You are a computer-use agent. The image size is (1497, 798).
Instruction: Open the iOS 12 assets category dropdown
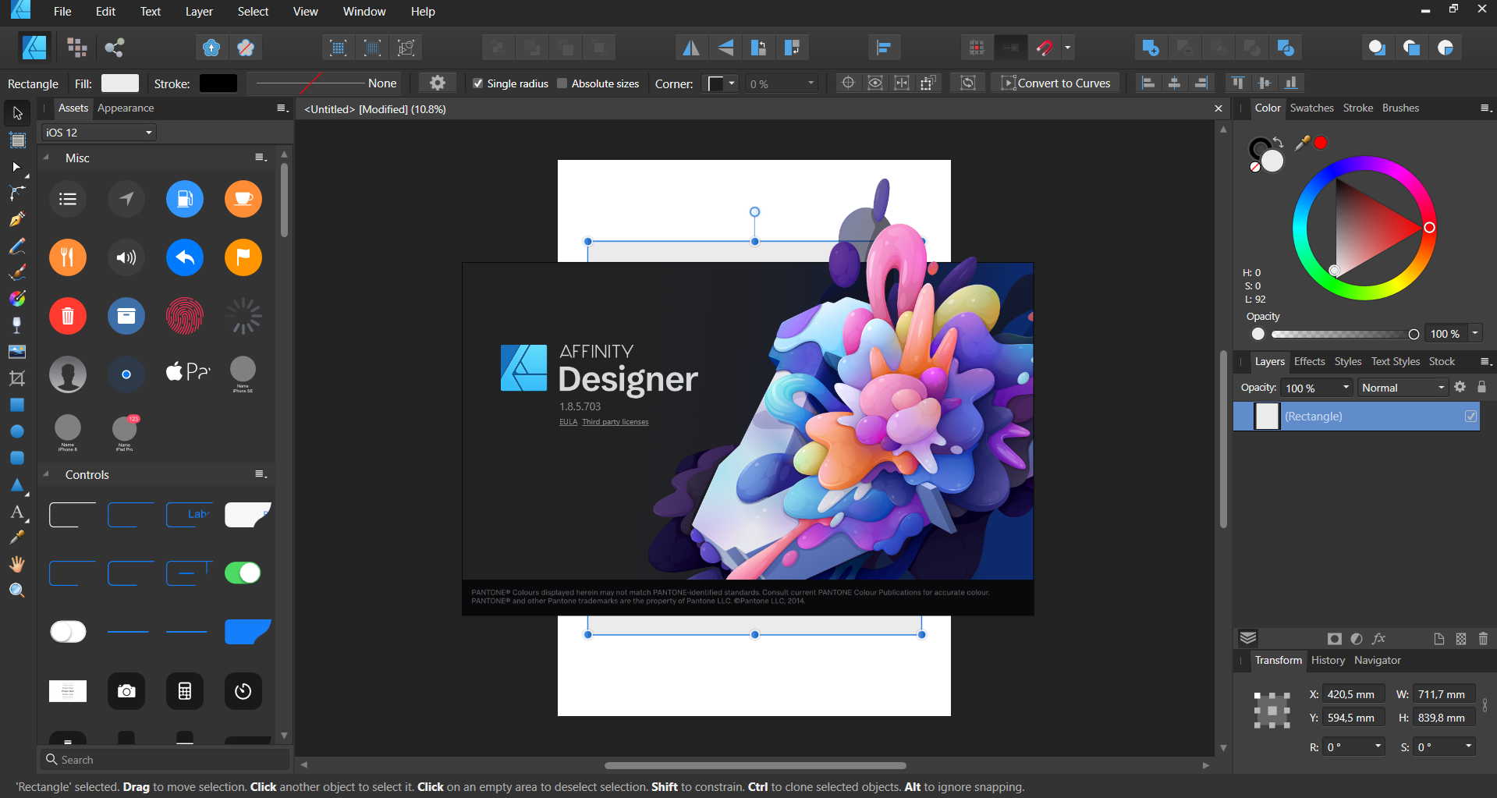(99, 133)
